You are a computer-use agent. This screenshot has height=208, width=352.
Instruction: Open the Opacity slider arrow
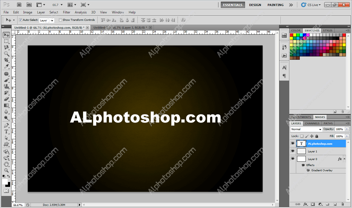point(347,129)
